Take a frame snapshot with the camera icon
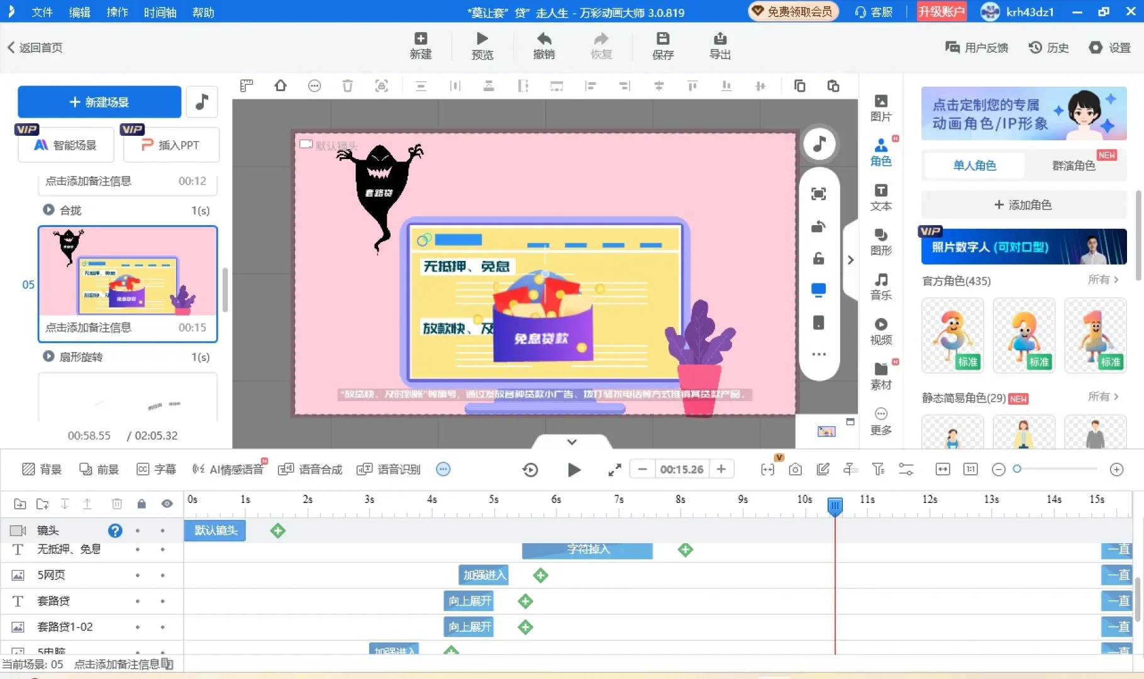 (x=795, y=469)
